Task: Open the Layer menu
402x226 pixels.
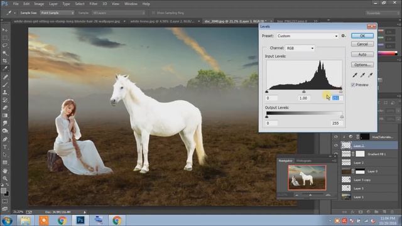Action: coord(53,4)
